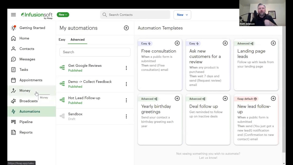
Task: Click Matt Johnson's webcam thumbnail
Action: click(x=262, y=13)
